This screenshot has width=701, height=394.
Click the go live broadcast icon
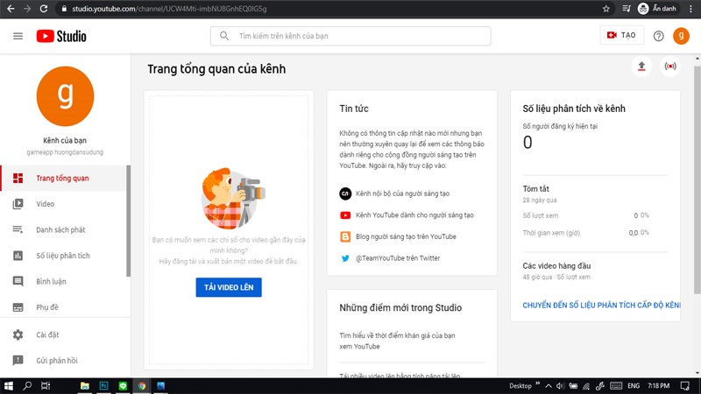[x=670, y=67]
